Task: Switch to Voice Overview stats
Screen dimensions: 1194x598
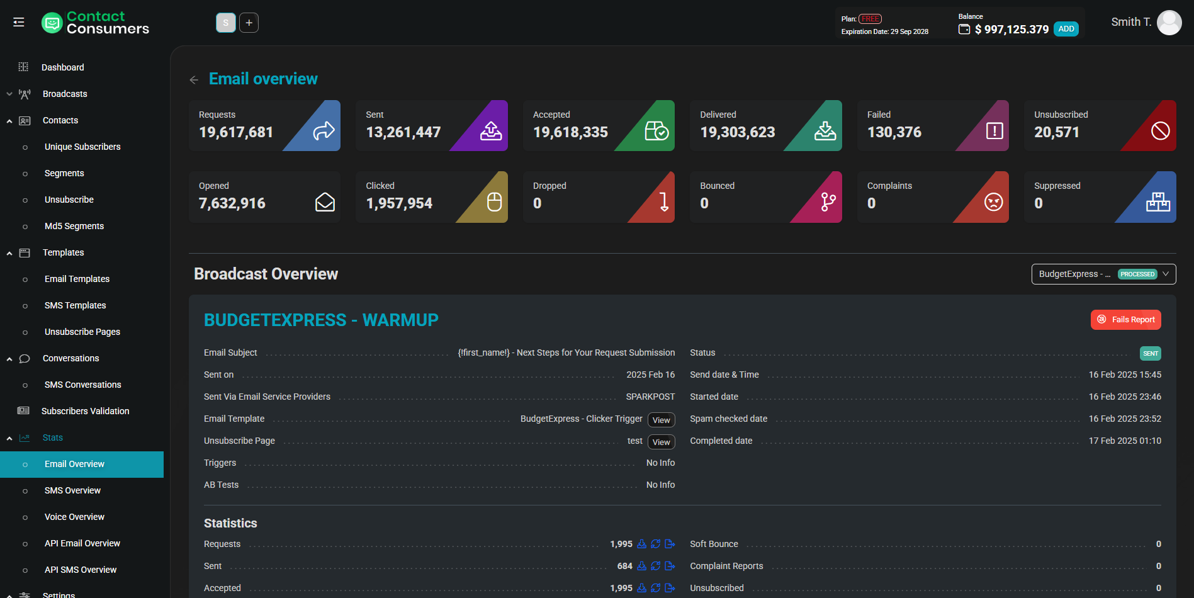Action: (74, 517)
